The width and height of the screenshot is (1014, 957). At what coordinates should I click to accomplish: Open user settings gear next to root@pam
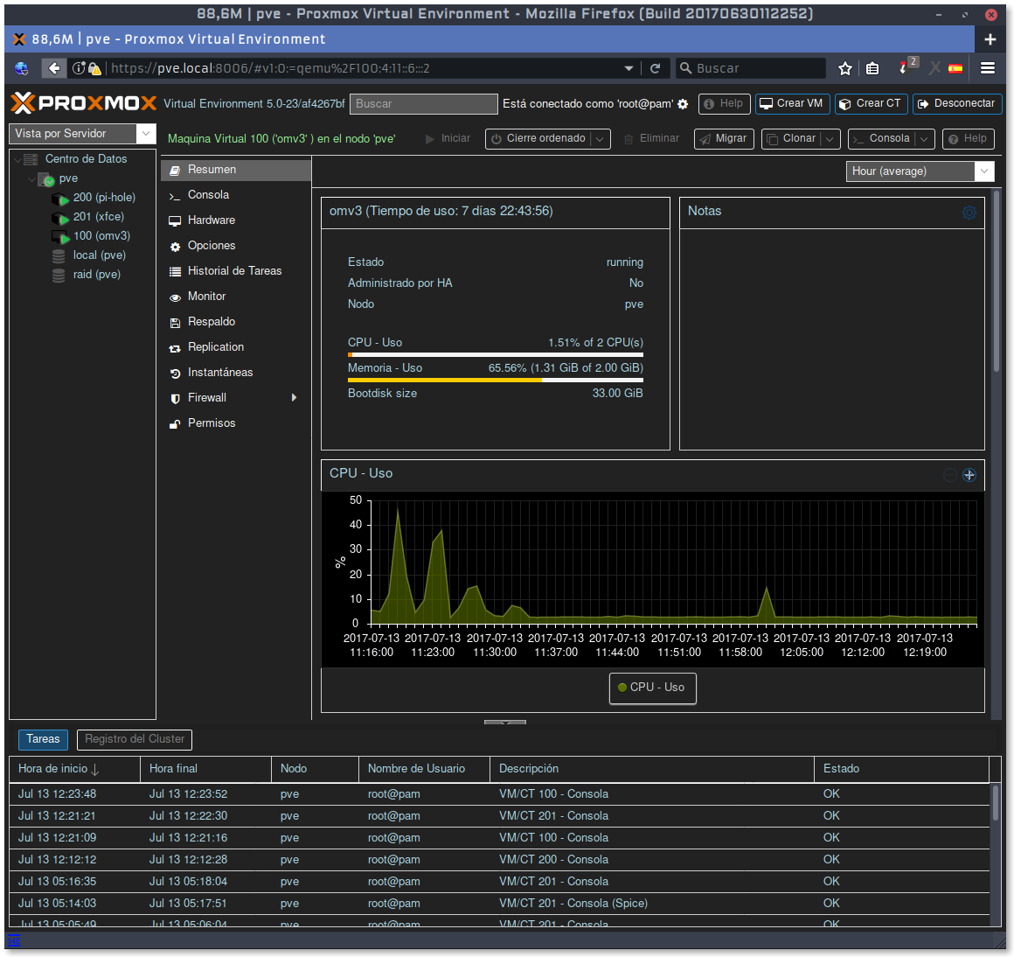683,104
